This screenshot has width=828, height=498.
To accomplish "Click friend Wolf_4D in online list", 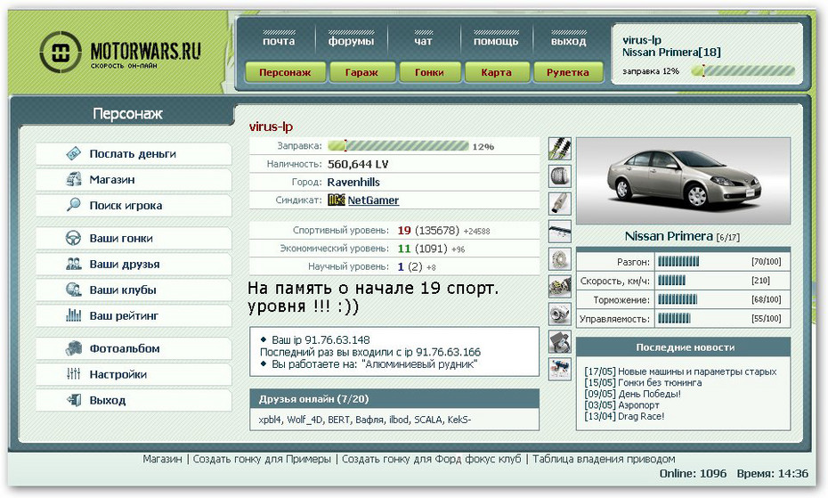I will point(304,420).
